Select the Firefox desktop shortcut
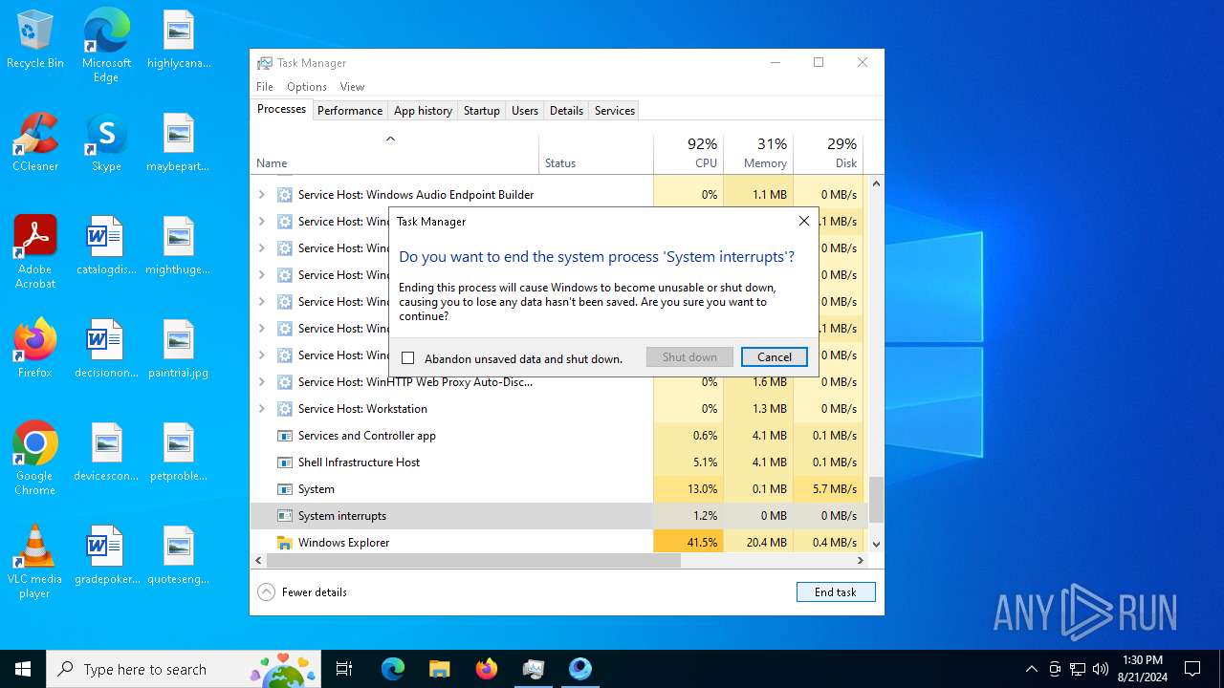This screenshot has width=1224, height=688. pyautogui.click(x=35, y=350)
